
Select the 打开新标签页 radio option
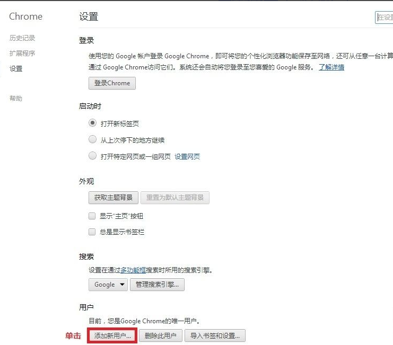(x=92, y=123)
